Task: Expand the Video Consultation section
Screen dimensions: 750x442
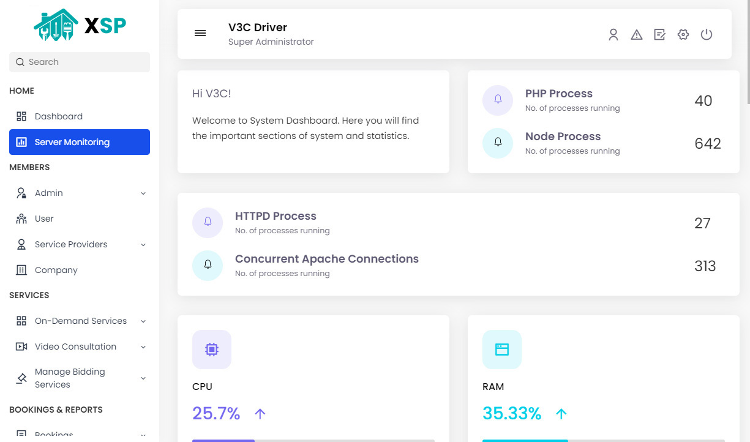Action: pos(75,346)
